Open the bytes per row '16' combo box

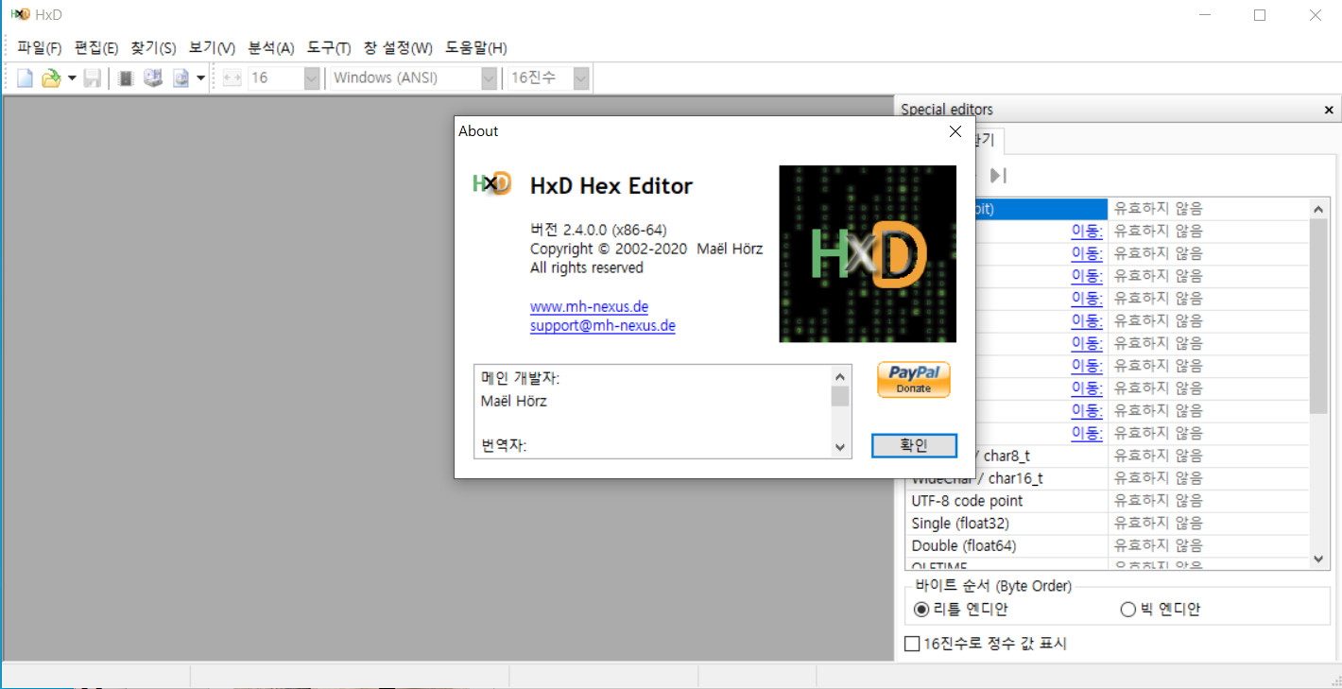point(285,78)
